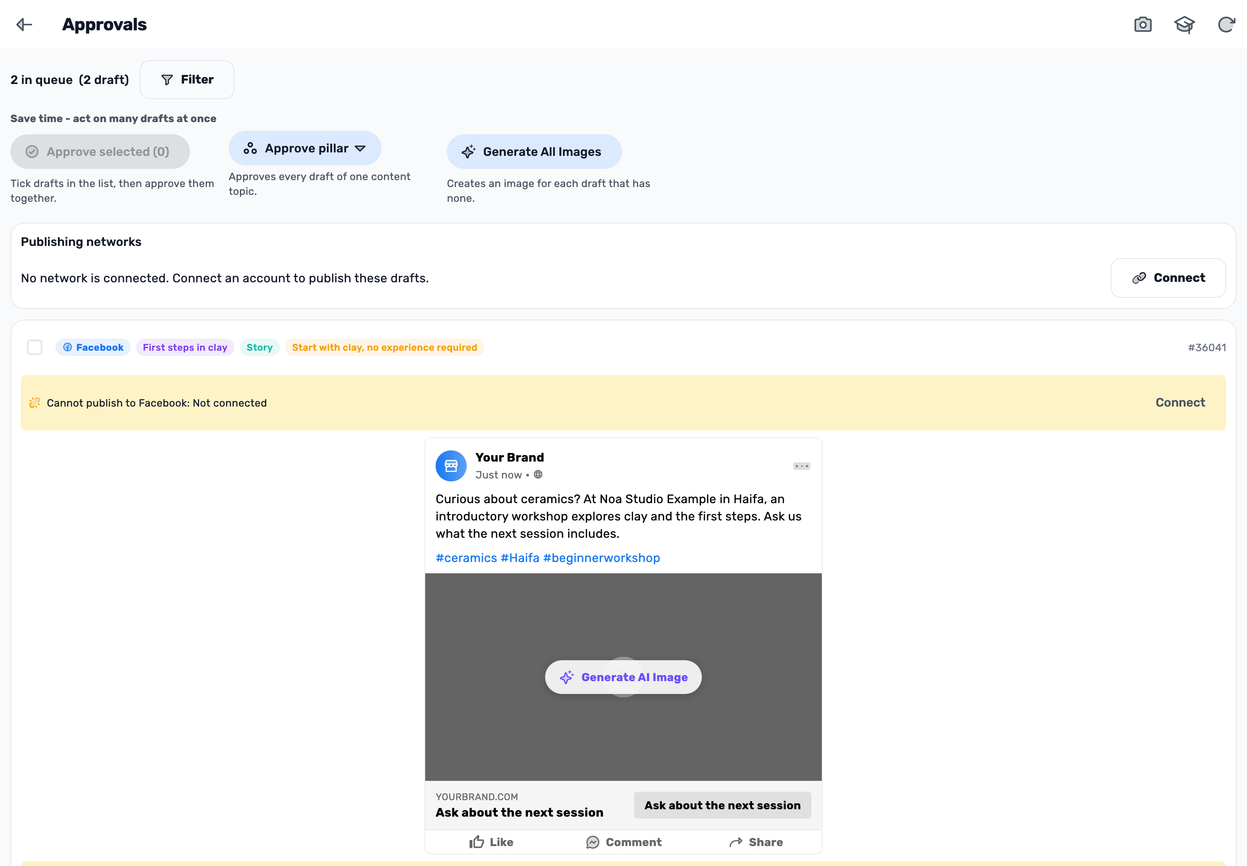The height and width of the screenshot is (866, 1247).
Task: Click the 'Just now' post timestamp
Action: tap(499, 475)
